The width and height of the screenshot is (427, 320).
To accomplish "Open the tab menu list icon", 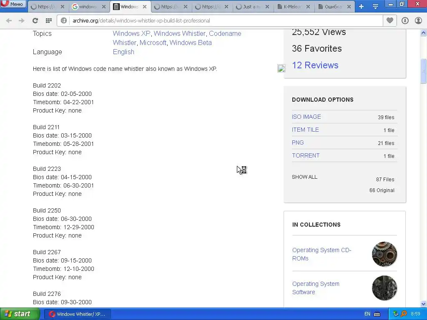I will pyautogui.click(x=375, y=7).
